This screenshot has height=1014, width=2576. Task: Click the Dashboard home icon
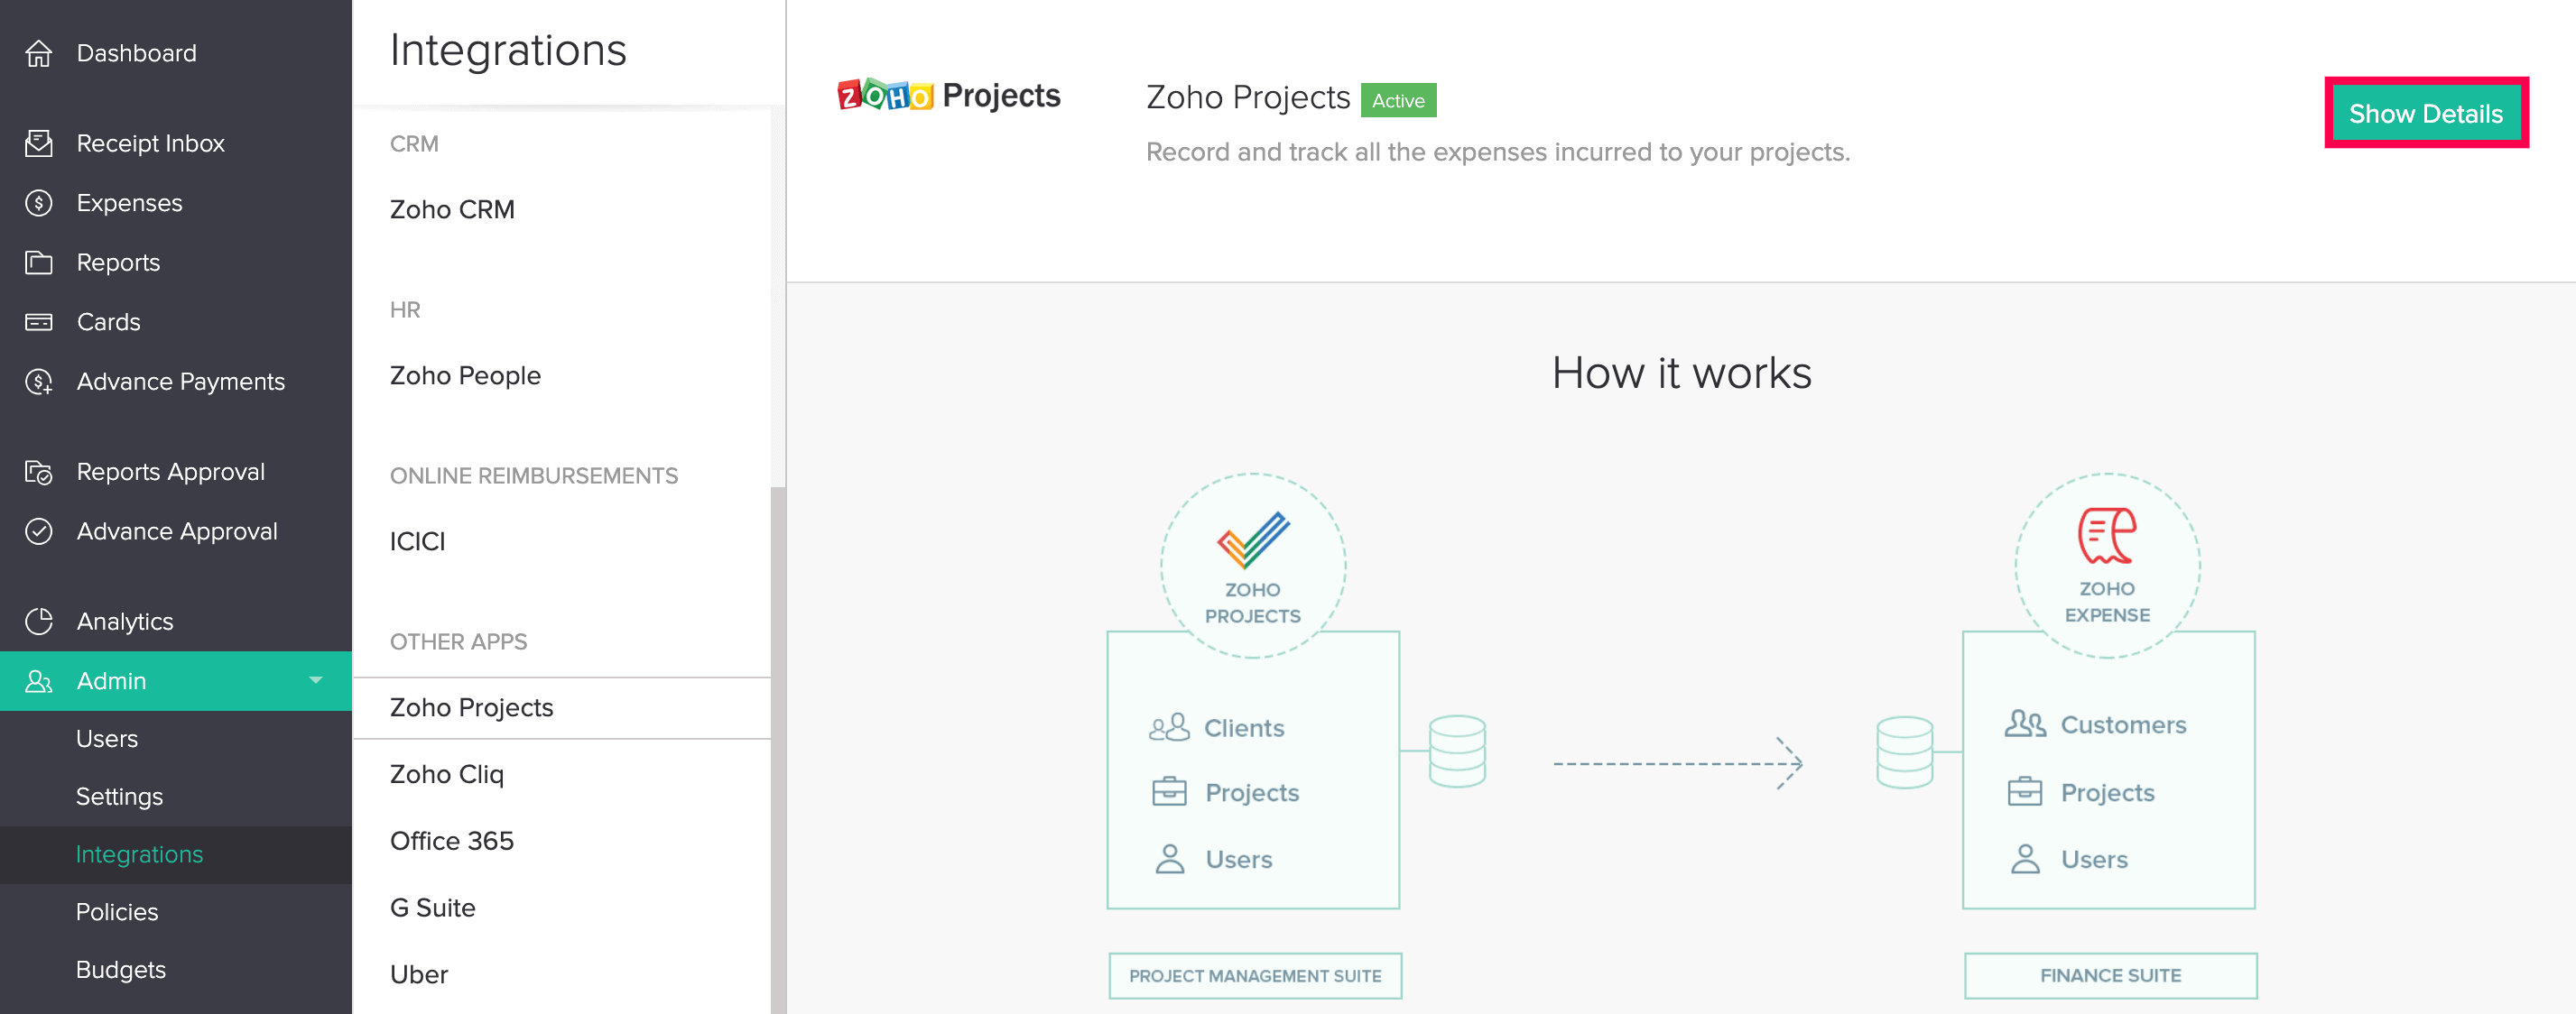coord(38,53)
